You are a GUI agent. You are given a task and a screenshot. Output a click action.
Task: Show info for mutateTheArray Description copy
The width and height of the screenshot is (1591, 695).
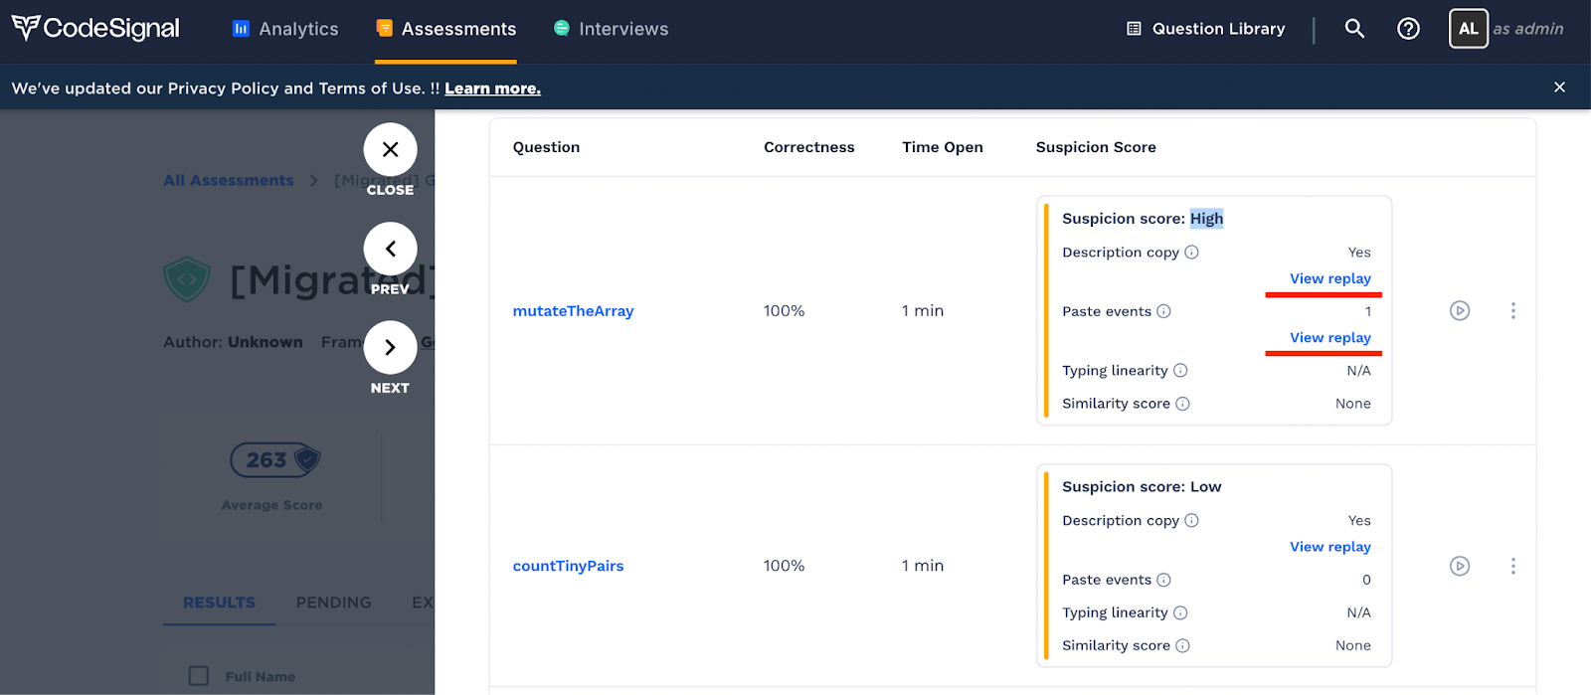click(x=1191, y=253)
